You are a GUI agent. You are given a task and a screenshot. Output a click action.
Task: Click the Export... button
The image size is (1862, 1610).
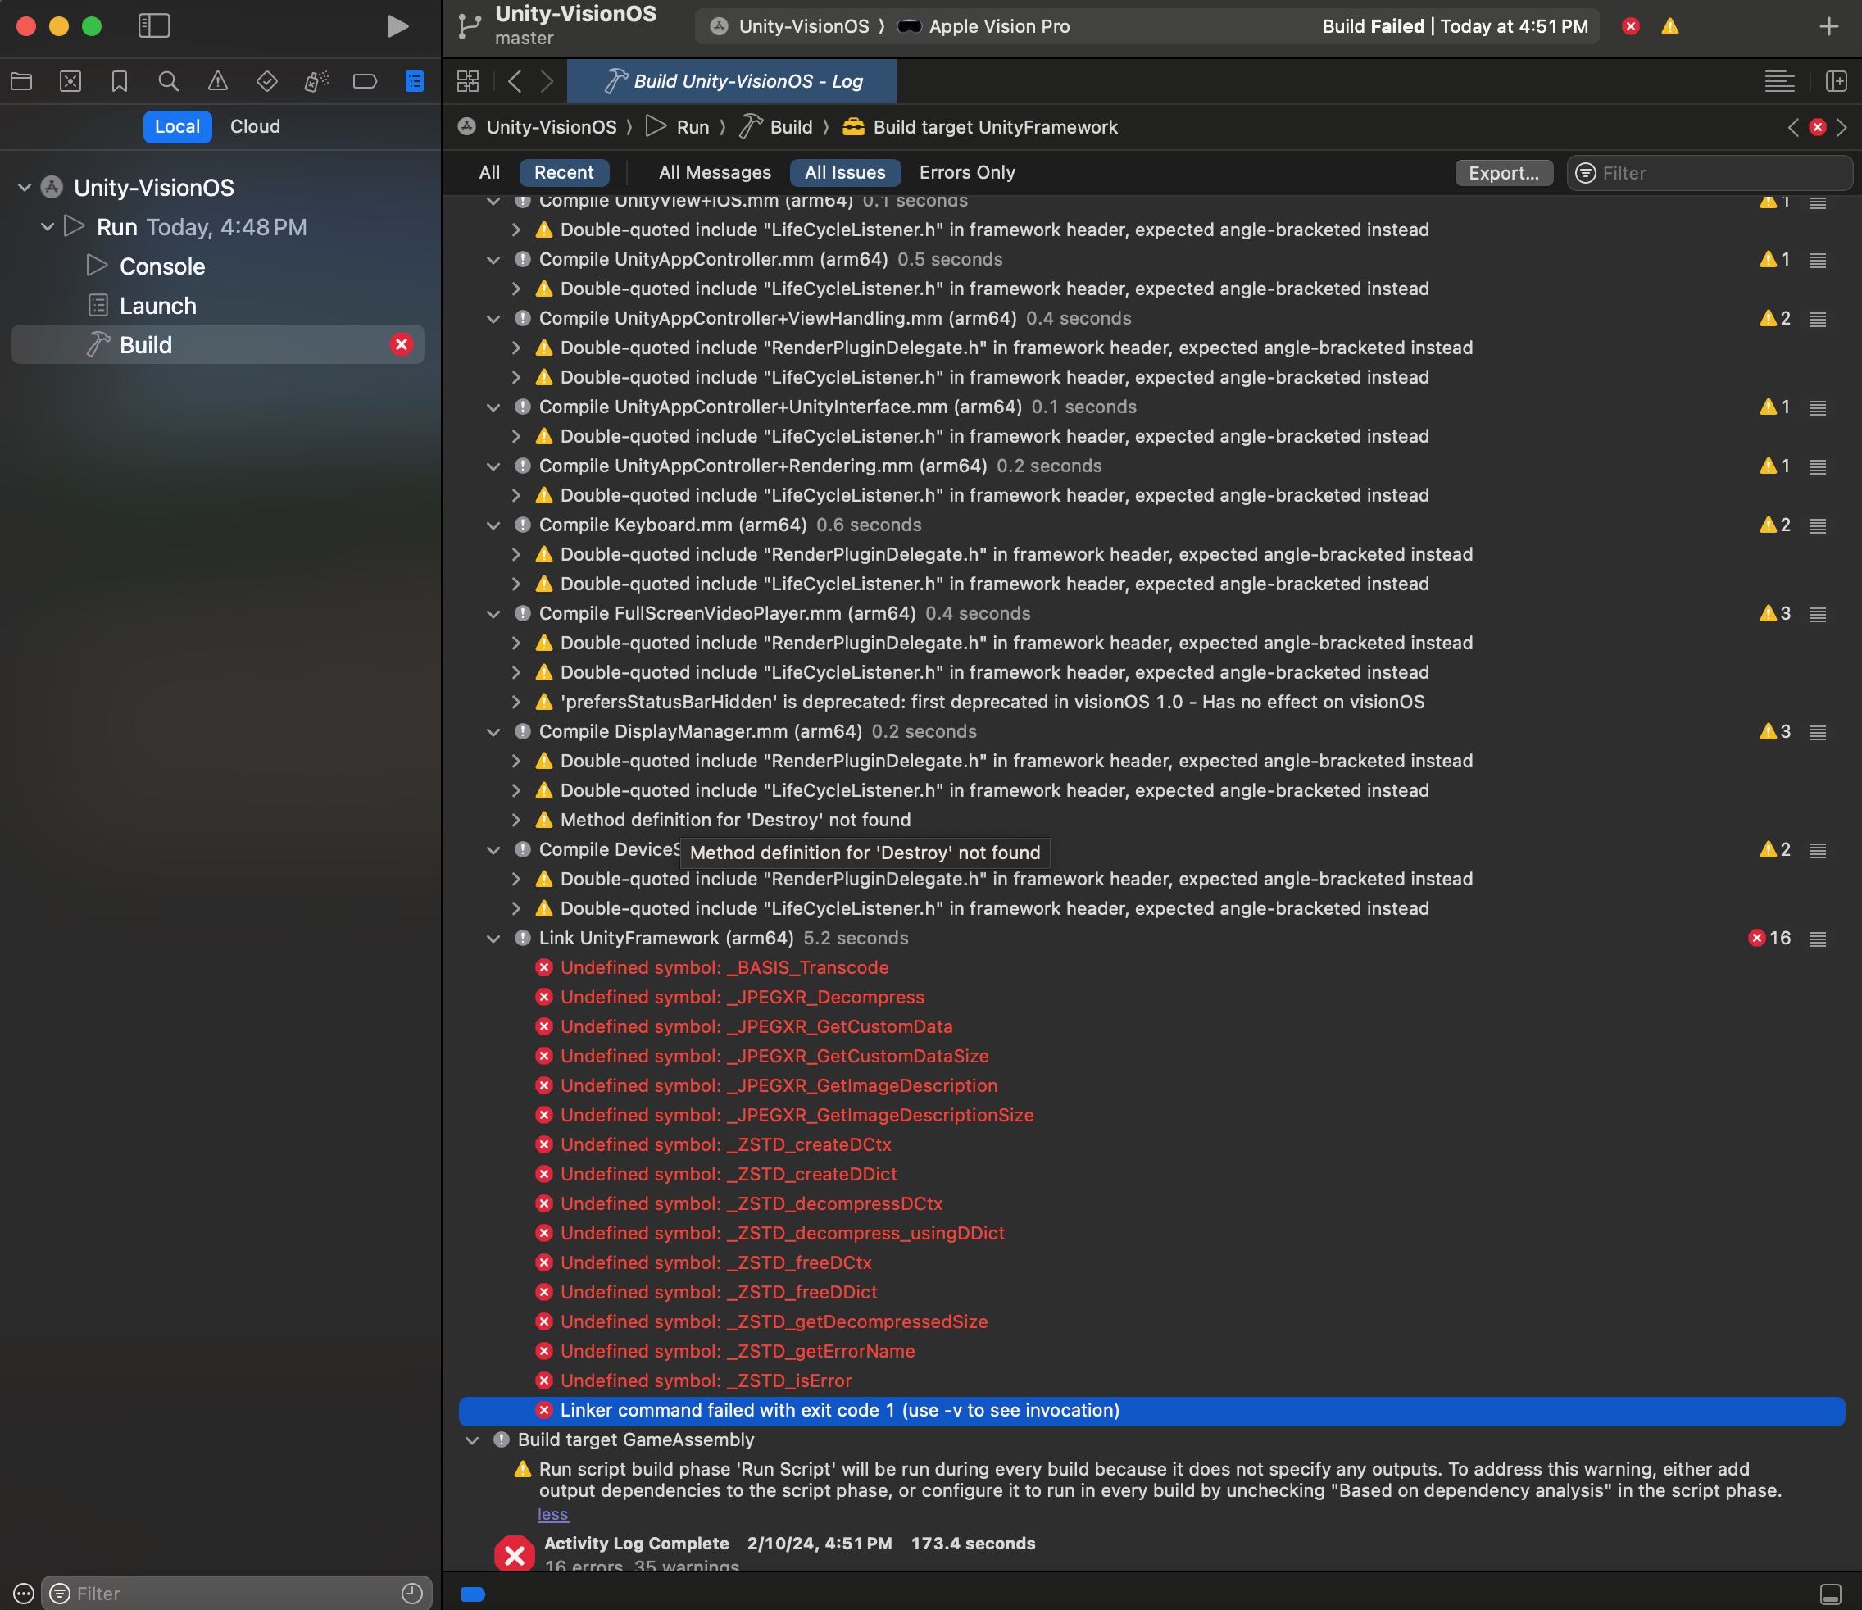click(x=1502, y=173)
